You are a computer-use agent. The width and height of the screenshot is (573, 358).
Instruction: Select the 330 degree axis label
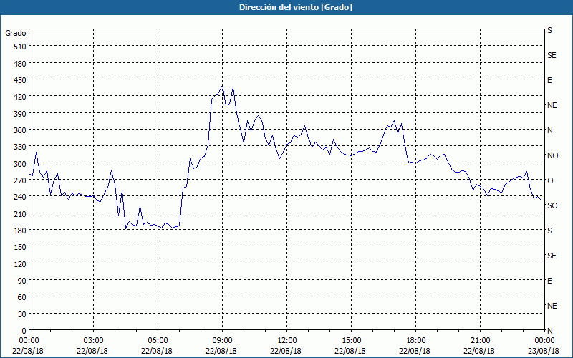(20, 147)
